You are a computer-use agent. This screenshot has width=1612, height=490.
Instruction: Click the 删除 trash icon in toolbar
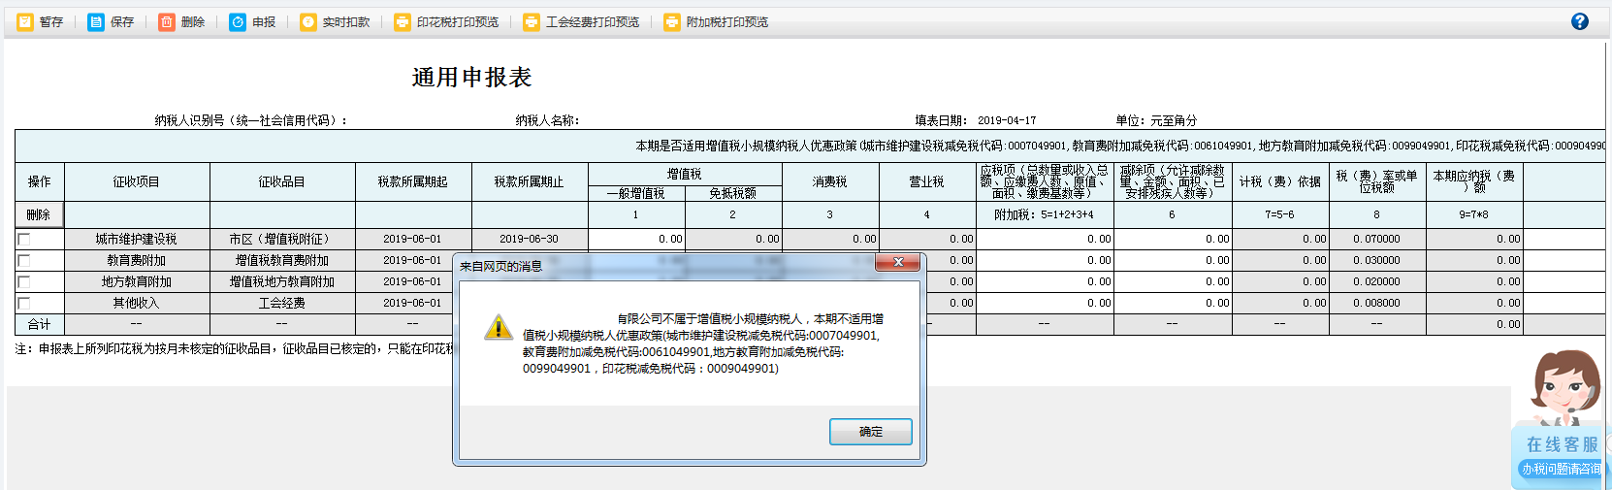(x=167, y=21)
